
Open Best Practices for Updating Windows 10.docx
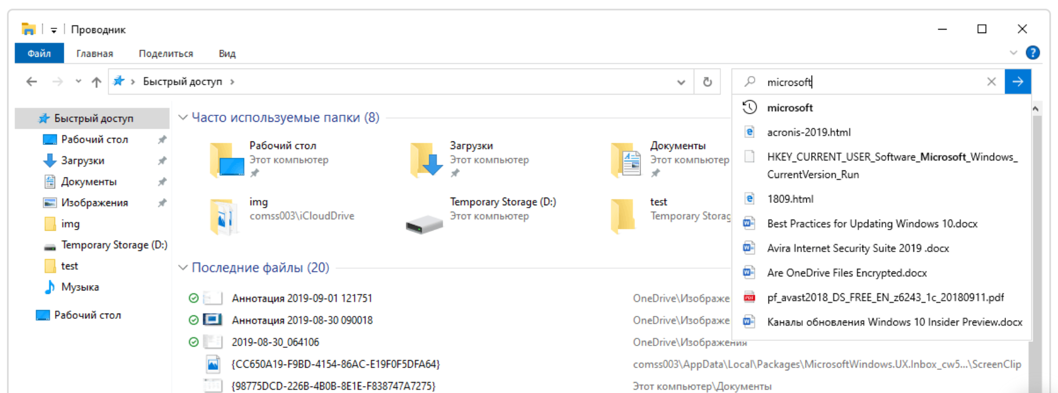coord(882,224)
